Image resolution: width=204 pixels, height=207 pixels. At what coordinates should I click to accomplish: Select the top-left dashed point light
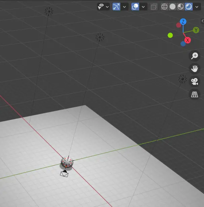pos(49,11)
